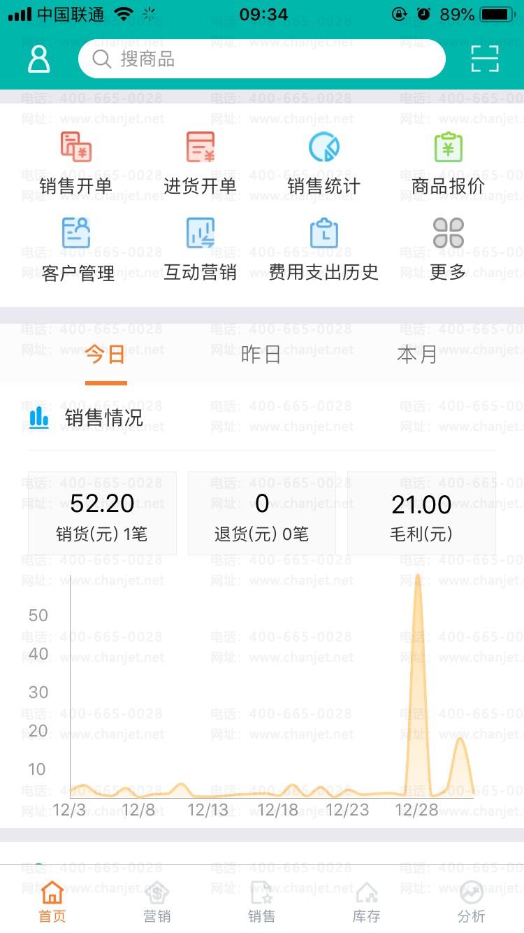Focus the 搜商品 search field
This screenshot has height=933, width=524.
point(262,59)
